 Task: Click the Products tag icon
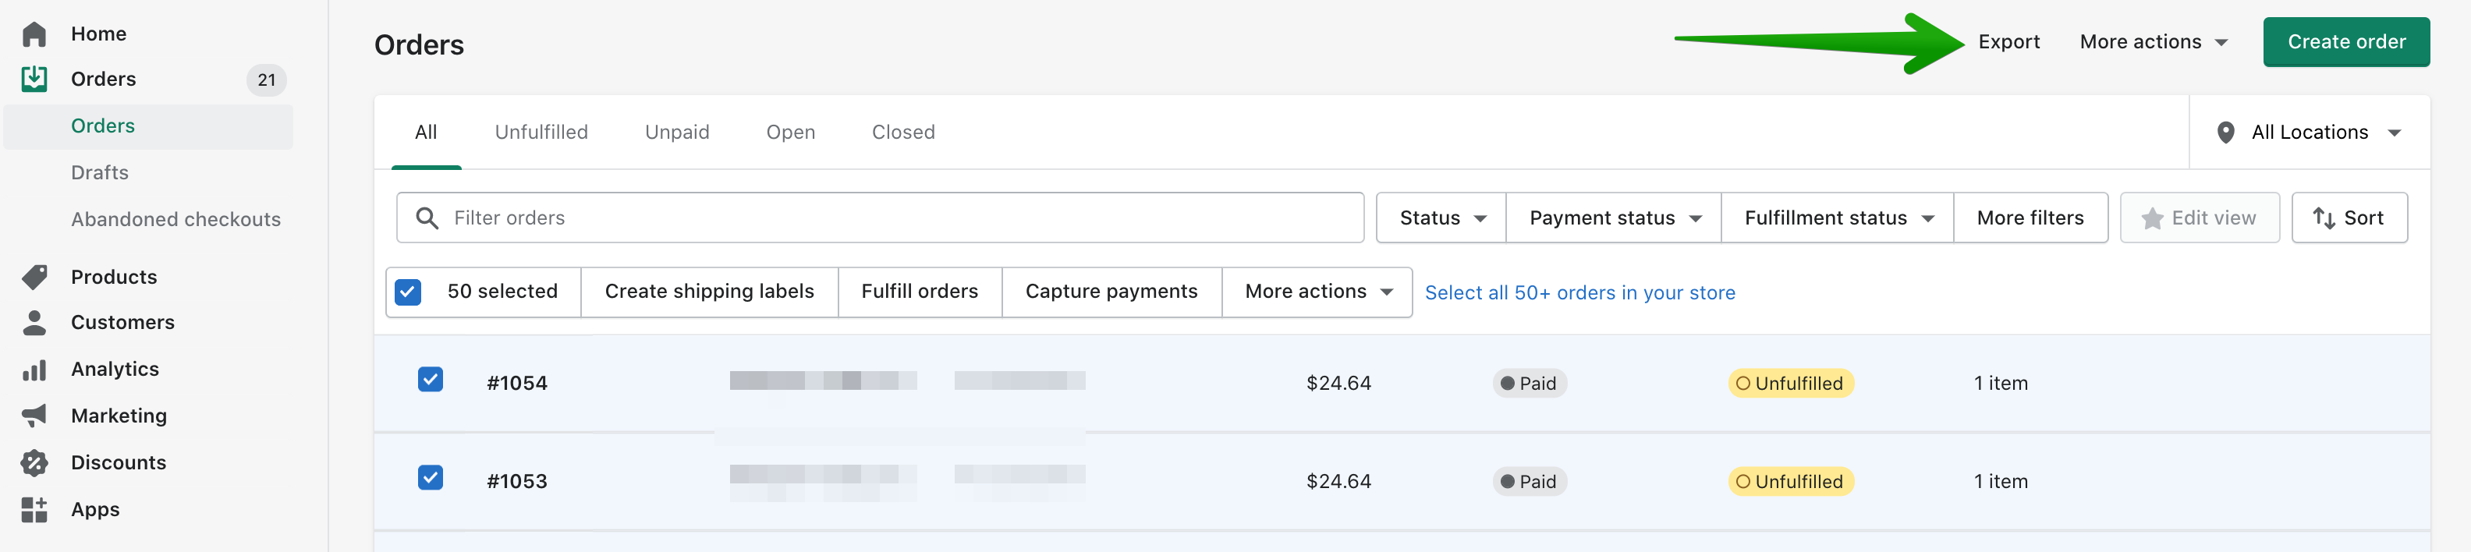click(x=34, y=277)
